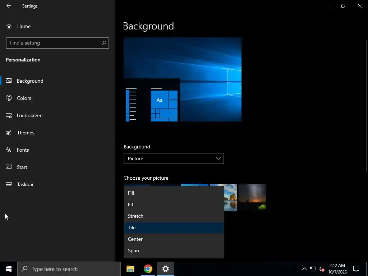
Task: Click the desktop background preview image
Action: pos(182,79)
